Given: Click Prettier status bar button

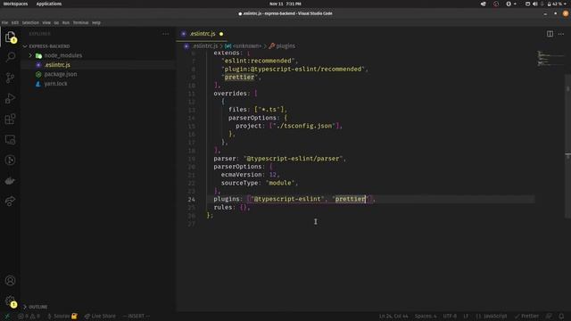Looking at the screenshot, I should tap(527, 317).
